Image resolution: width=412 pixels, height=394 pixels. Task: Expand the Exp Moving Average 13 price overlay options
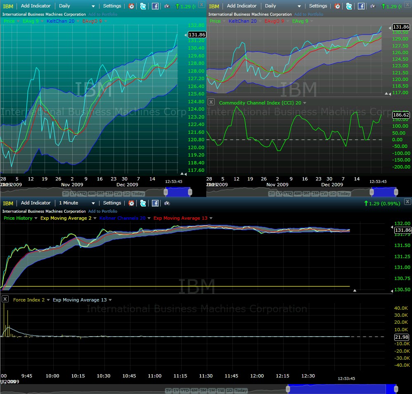[x=211, y=218]
